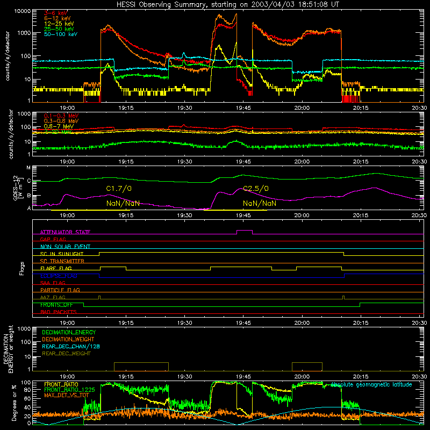The height and width of the screenshot is (430, 430).
Task: Click the yellow FRONT_RATIO legend label
Action: click(61, 384)
